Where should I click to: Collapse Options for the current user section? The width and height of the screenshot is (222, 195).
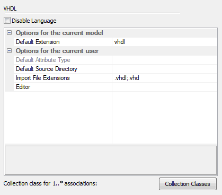point(9,51)
